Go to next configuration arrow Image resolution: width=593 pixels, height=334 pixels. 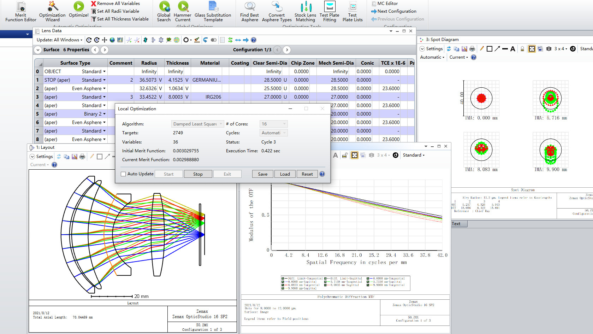[x=287, y=50]
